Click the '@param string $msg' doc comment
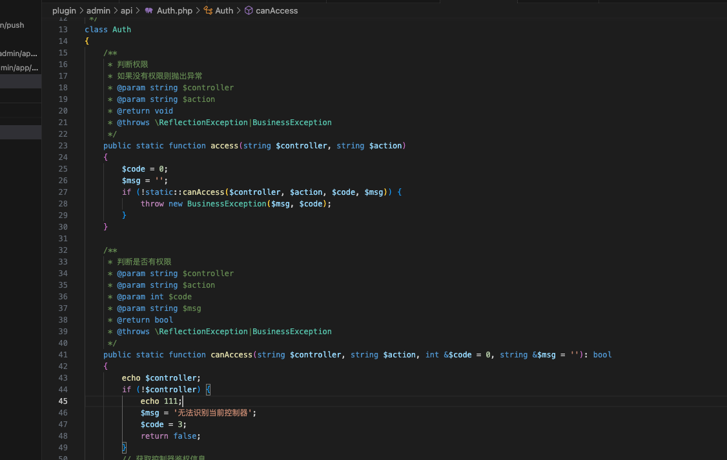 click(159, 308)
